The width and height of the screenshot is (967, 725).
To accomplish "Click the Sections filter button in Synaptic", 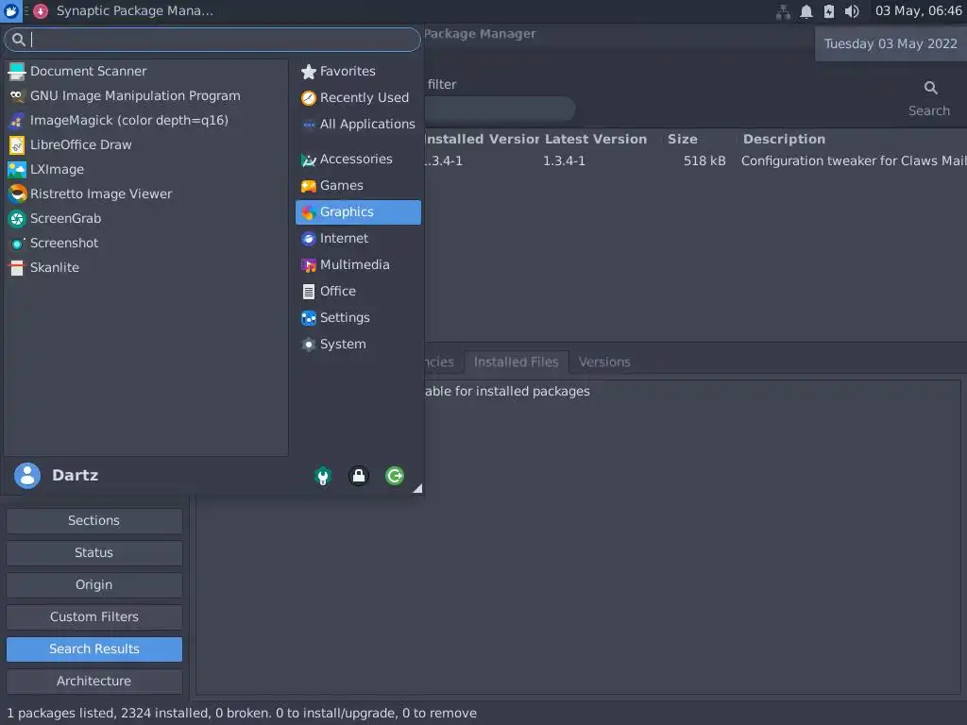I will (x=94, y=521).
